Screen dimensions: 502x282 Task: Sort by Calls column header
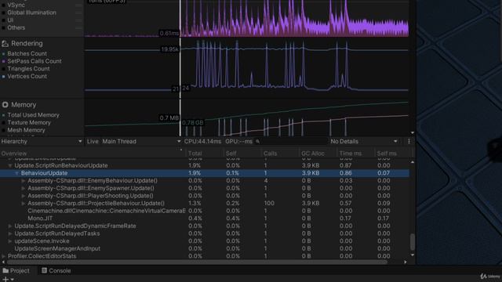[280, 154]
